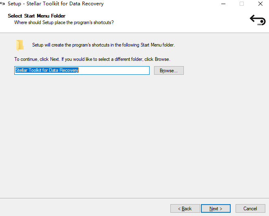Click the setup icon in the title bar
The height and width of the screenshot is (216, 269).
3,4
